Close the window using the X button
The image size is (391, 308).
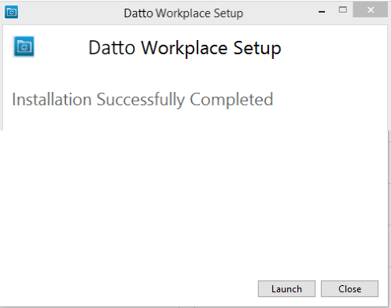click(x=371, y=10)
